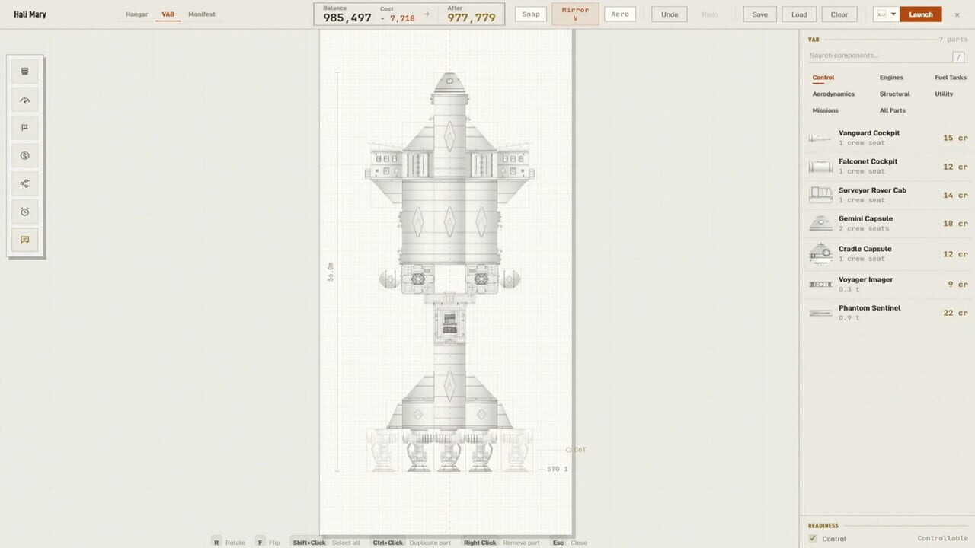
Task: Toggle the Control readiness checkbox
Action: pyautogui.click(x=813, y=539)
